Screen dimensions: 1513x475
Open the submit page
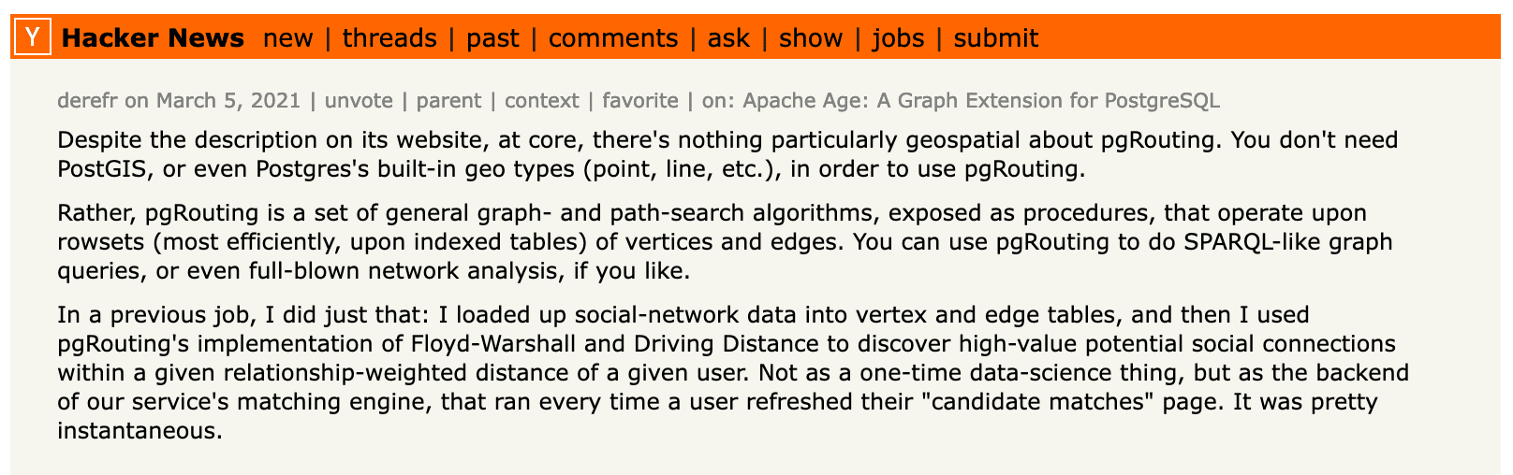[x=996, y=38]
